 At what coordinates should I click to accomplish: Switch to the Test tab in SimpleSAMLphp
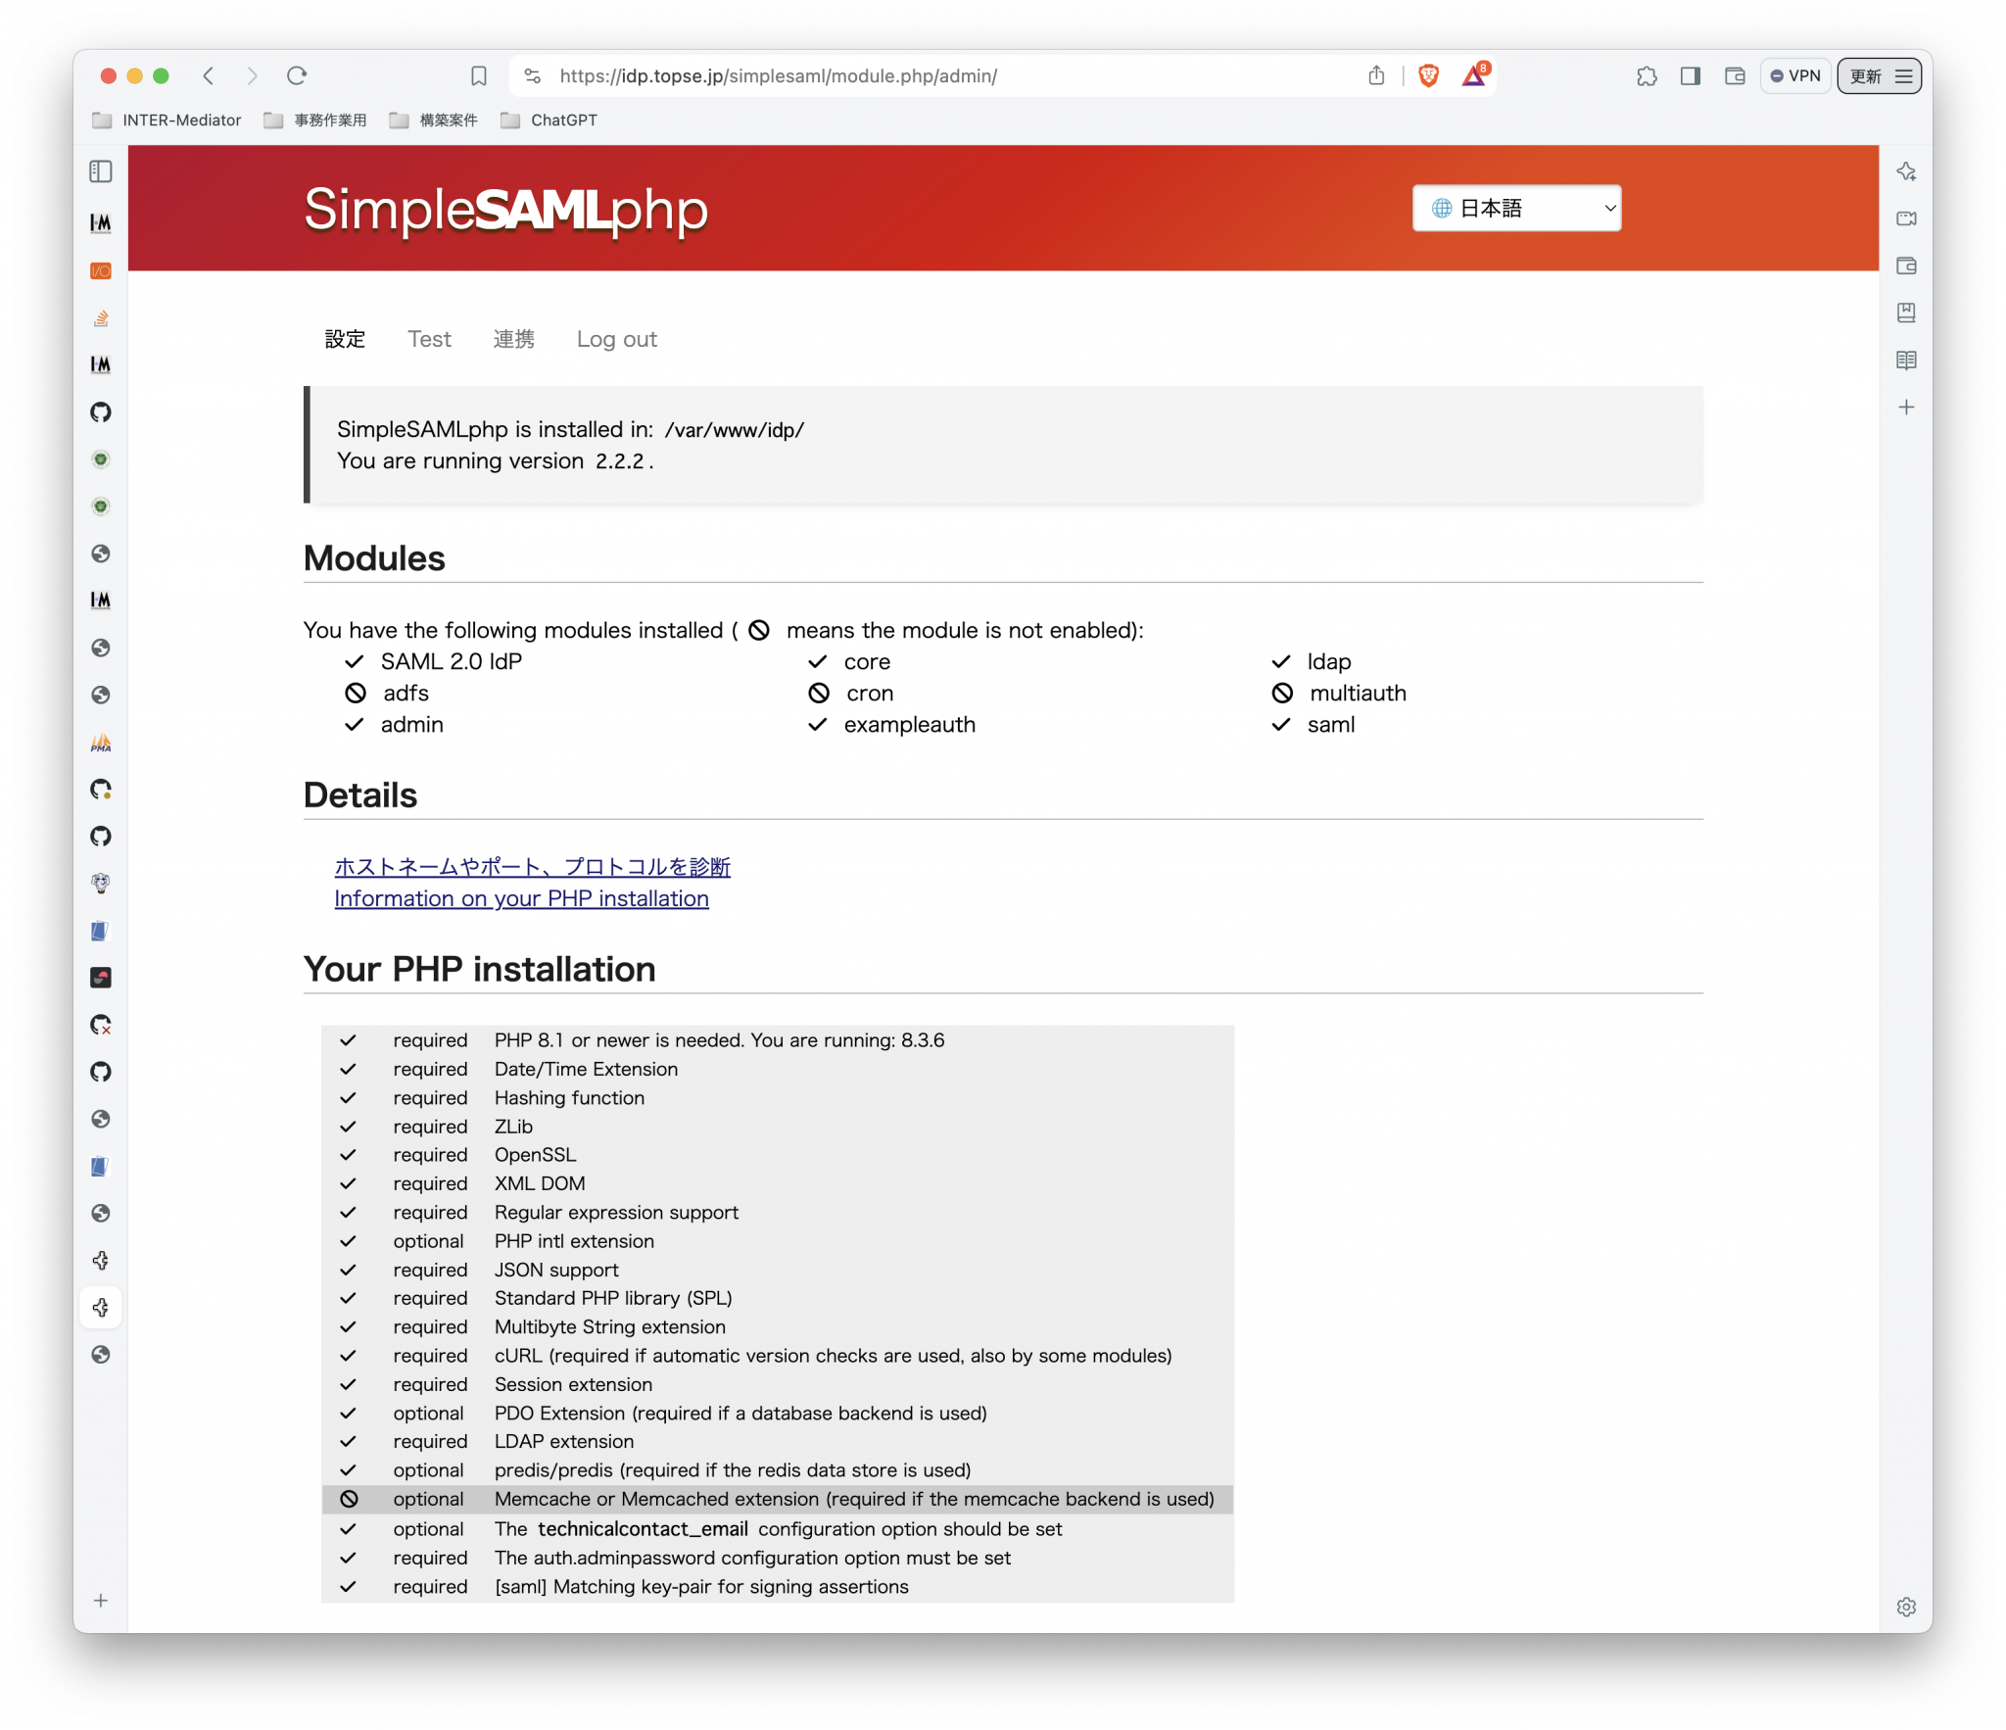coord(429,339)
